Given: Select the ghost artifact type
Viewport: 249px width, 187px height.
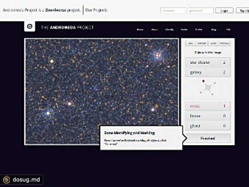Looking at the screenshot, I should (x=208, y=126).
